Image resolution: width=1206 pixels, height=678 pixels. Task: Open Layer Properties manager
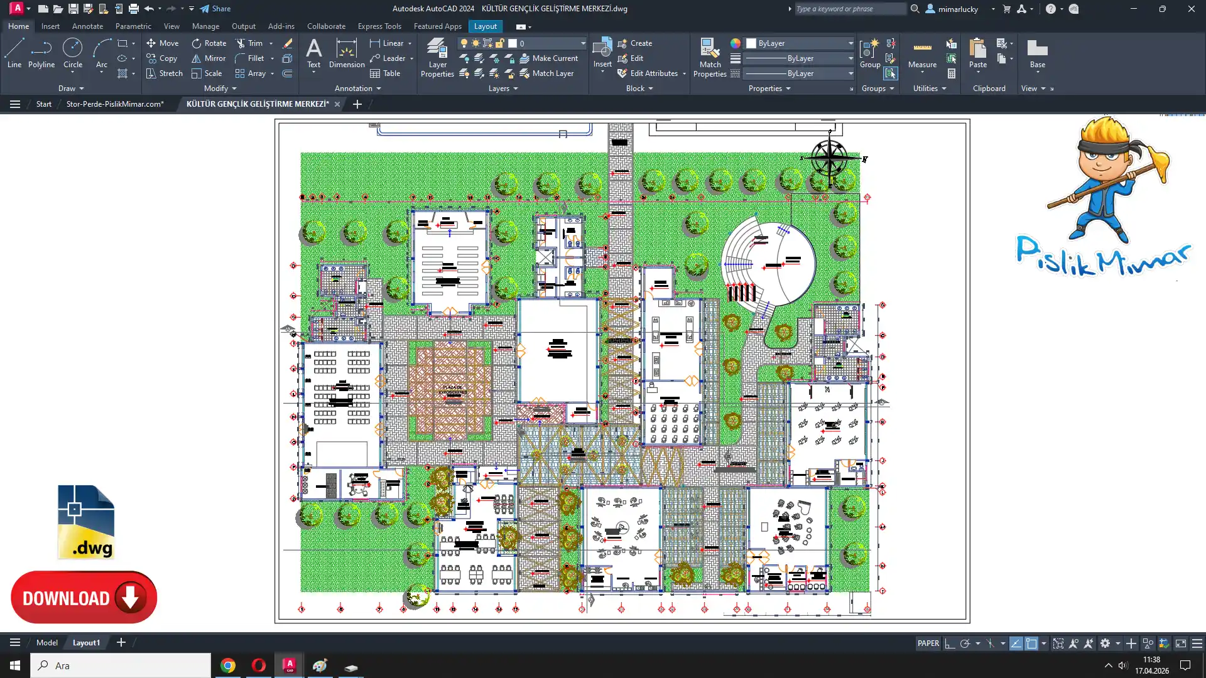click(x=437, y=58)
